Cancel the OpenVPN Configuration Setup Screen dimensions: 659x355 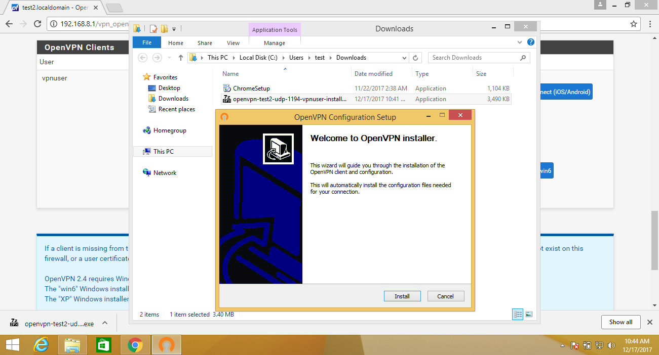[x=446, y=296]
